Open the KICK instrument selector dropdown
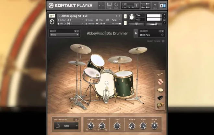 tap(66, 126)
